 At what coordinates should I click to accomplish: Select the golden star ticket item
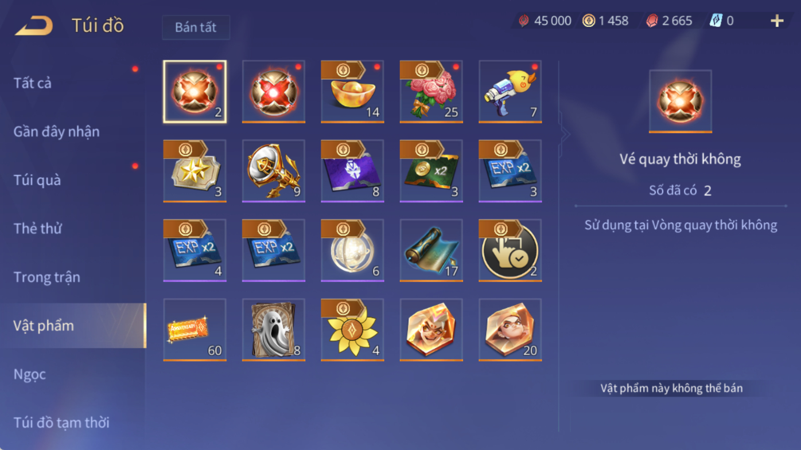[195, 171]
